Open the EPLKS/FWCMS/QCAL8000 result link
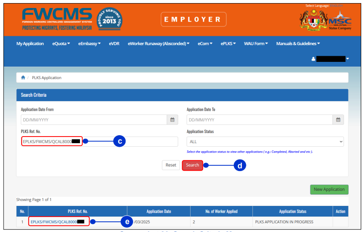363x232 pixels. 57,222
